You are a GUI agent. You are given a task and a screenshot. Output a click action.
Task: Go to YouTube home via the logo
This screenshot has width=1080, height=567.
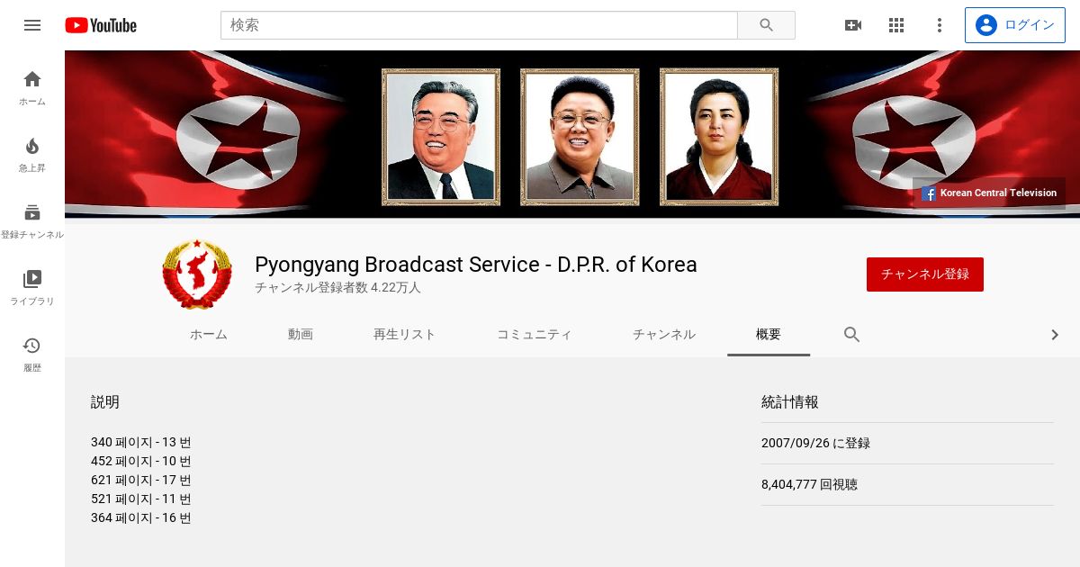[101, 25]
